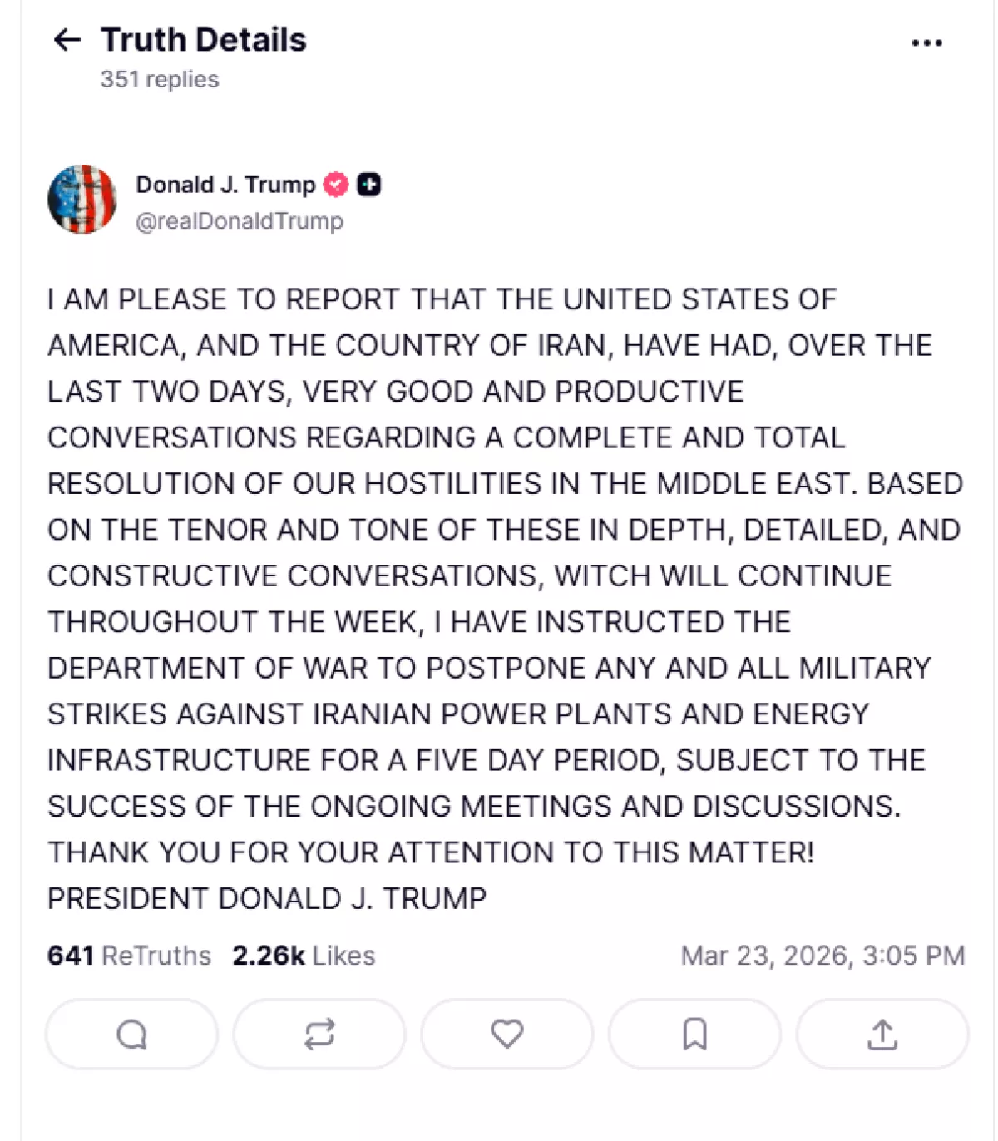Click the Truth Details heading
This screenshot has height=1141, width=998.
pos(204,40)
